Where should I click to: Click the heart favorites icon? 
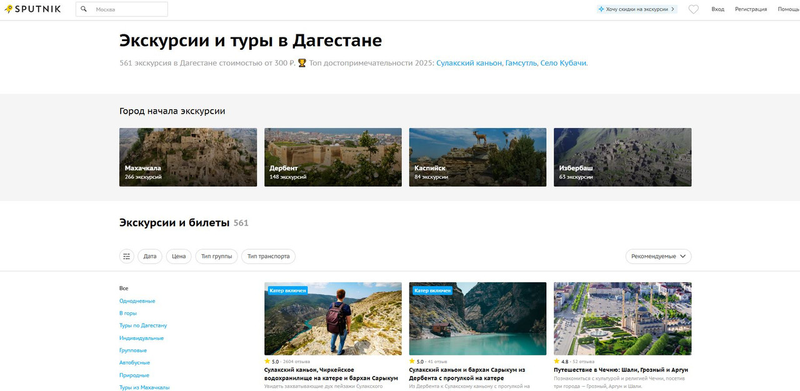[693, 9]
